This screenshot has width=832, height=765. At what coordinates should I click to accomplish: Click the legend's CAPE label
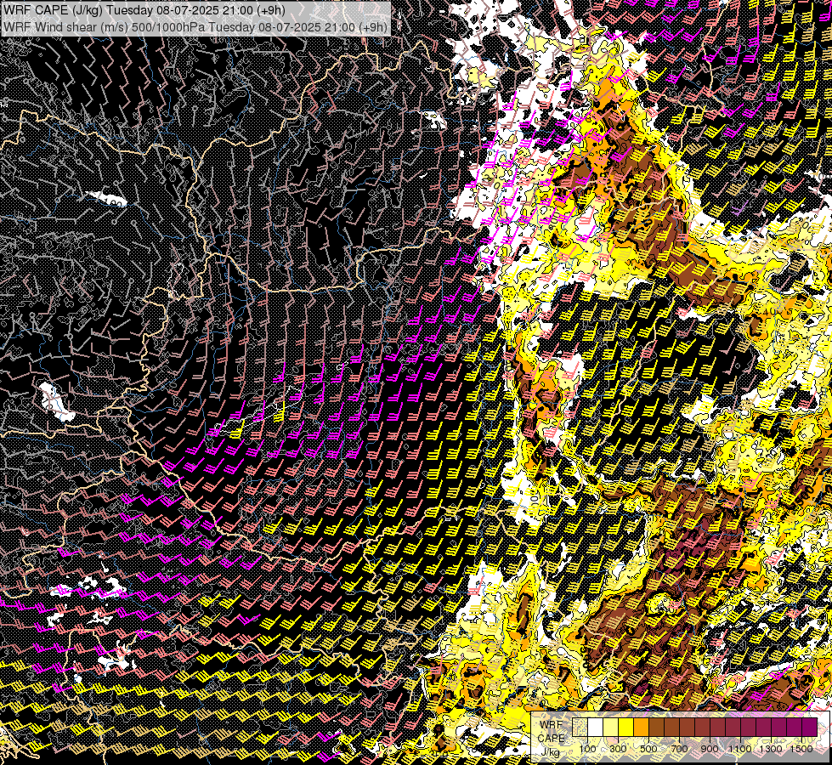551,738
